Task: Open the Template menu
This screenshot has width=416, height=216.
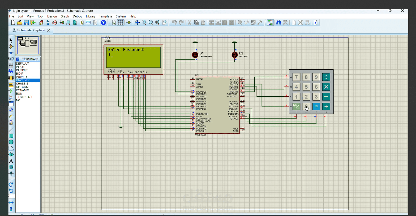Action: coord(105,16)
